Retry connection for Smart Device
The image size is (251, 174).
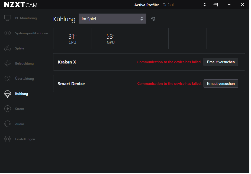click(221, 84)
